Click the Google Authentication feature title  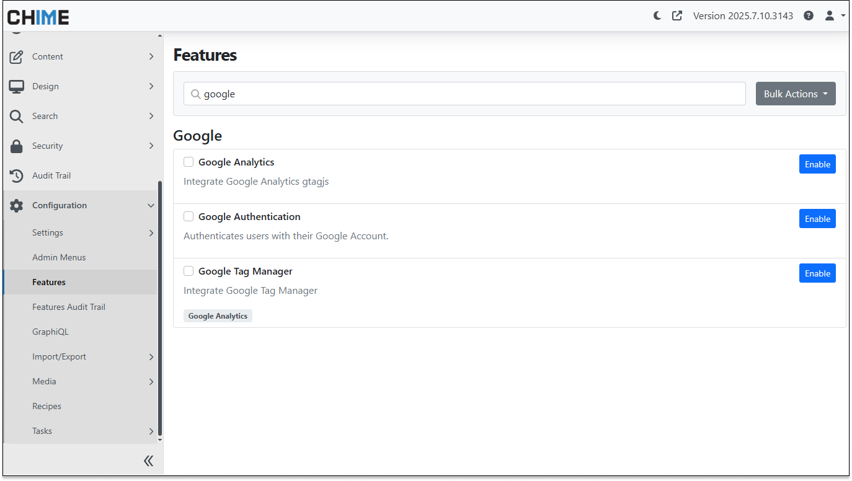[x=249, y=216]
